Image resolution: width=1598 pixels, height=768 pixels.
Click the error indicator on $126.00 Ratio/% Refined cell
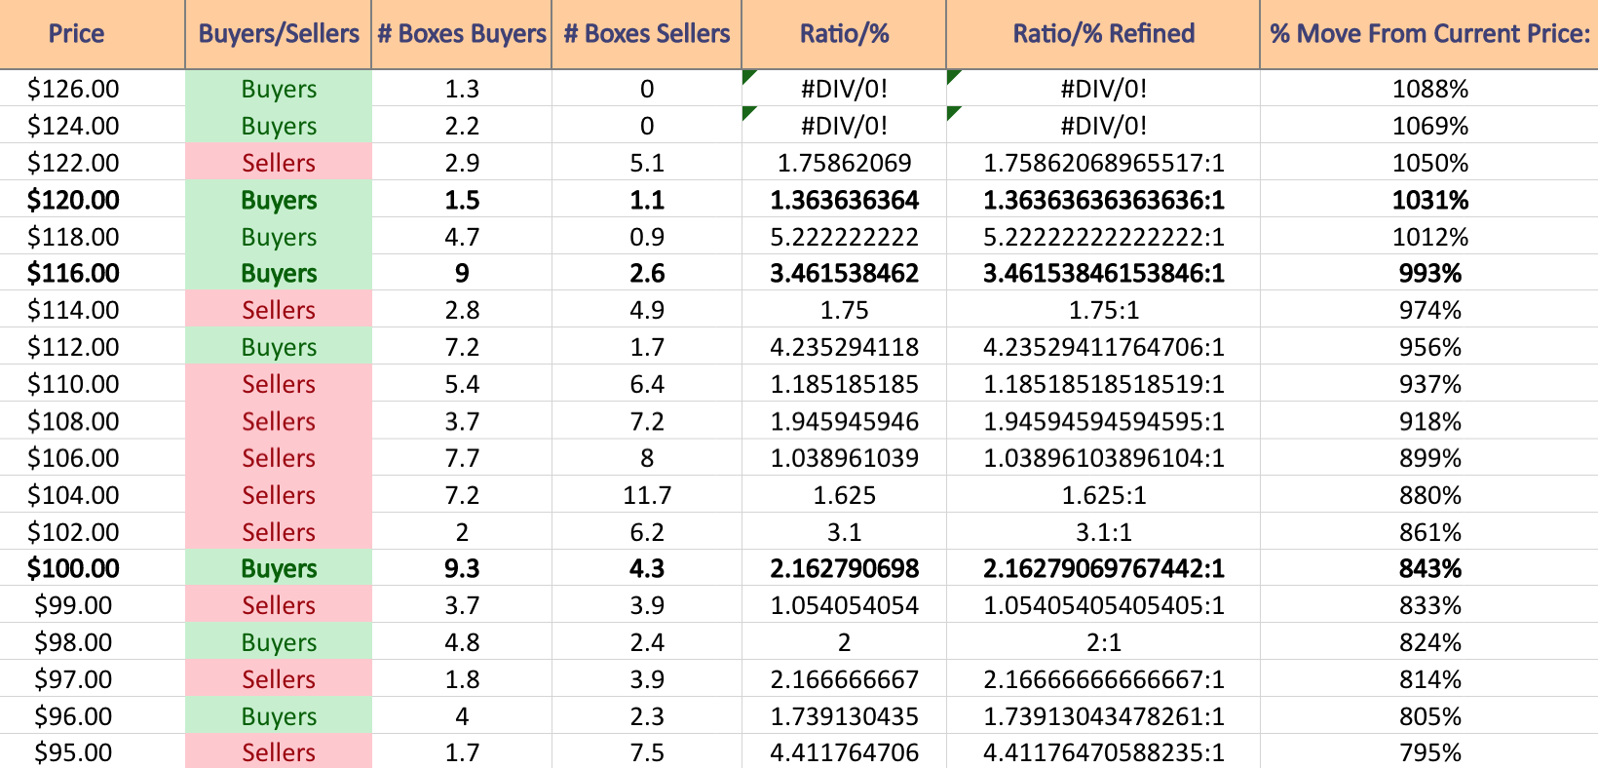(x=952, y=75)
